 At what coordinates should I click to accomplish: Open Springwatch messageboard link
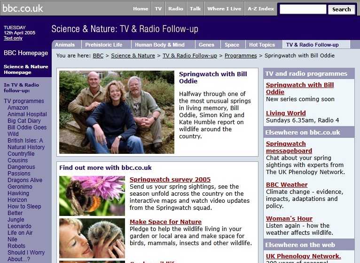click(289, 147)
